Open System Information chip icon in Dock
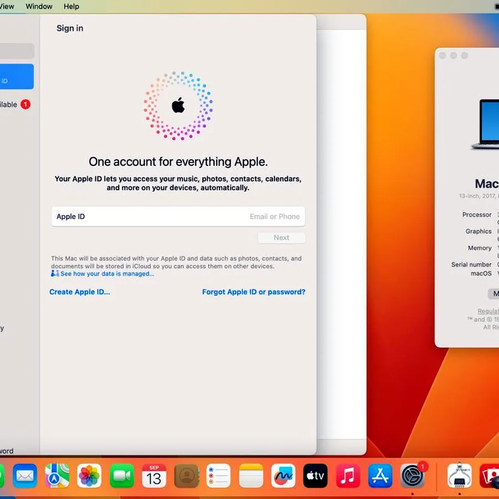This screenshot has height=499, width=499. coord(459,476)
